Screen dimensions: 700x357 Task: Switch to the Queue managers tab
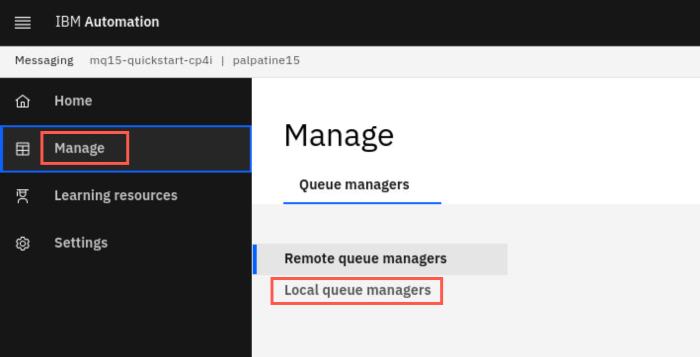tap(362, 185)
